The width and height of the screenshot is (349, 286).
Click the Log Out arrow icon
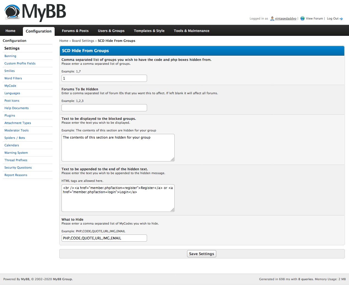coord(341,19)
